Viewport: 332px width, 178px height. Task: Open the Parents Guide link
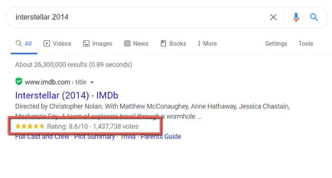point(161,137)
